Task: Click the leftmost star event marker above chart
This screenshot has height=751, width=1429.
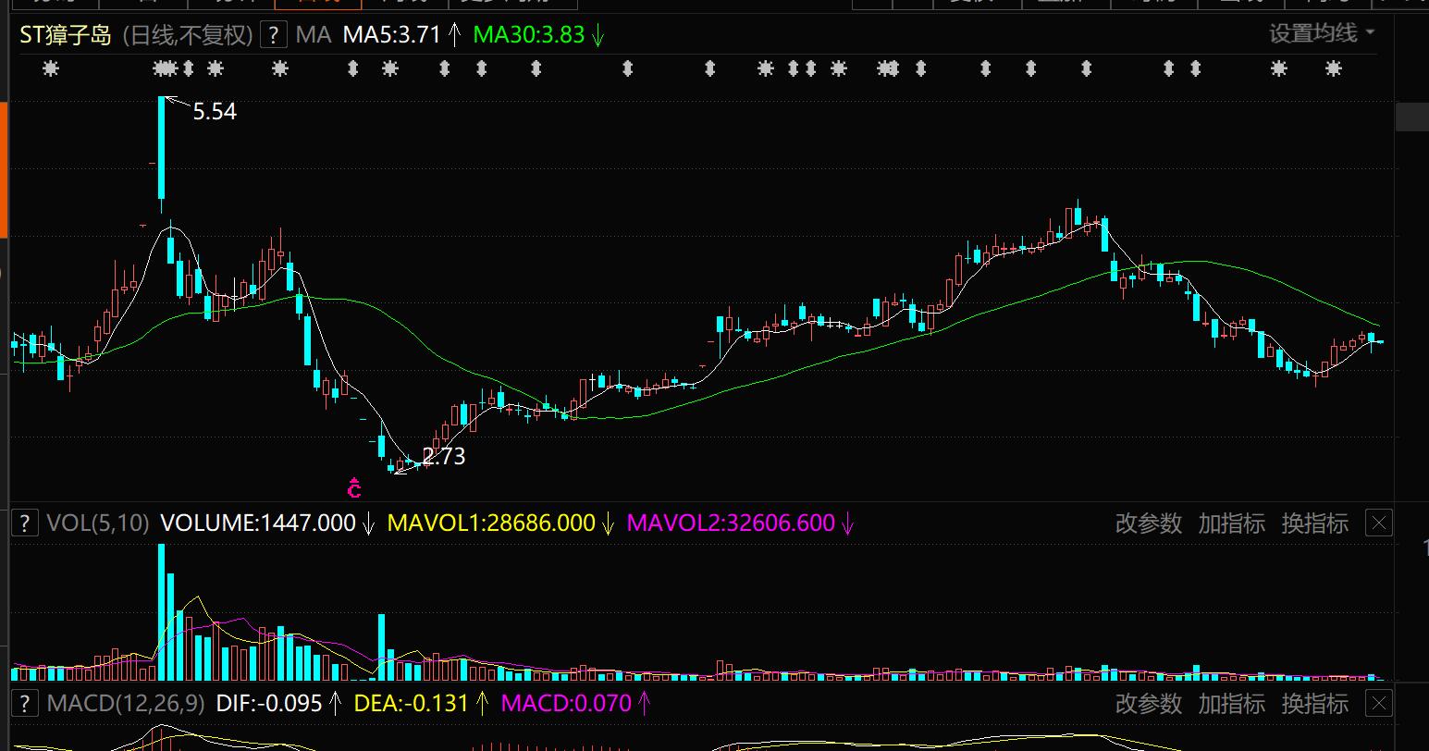Action: [x=51, y=68]
